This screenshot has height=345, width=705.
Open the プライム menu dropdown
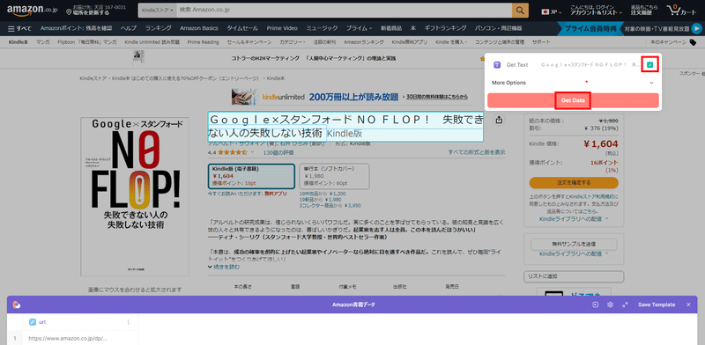(359, 28)
